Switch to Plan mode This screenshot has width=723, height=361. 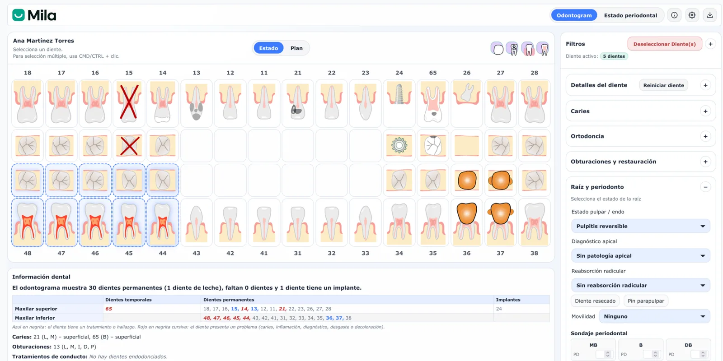296,48
